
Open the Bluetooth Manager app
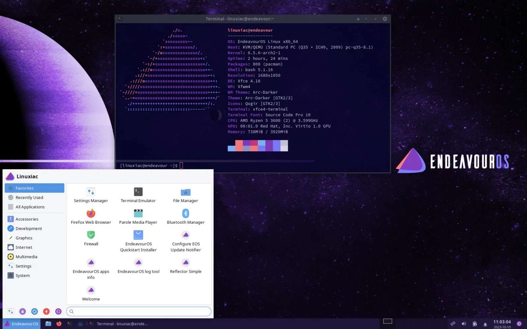tap(185, 217)
